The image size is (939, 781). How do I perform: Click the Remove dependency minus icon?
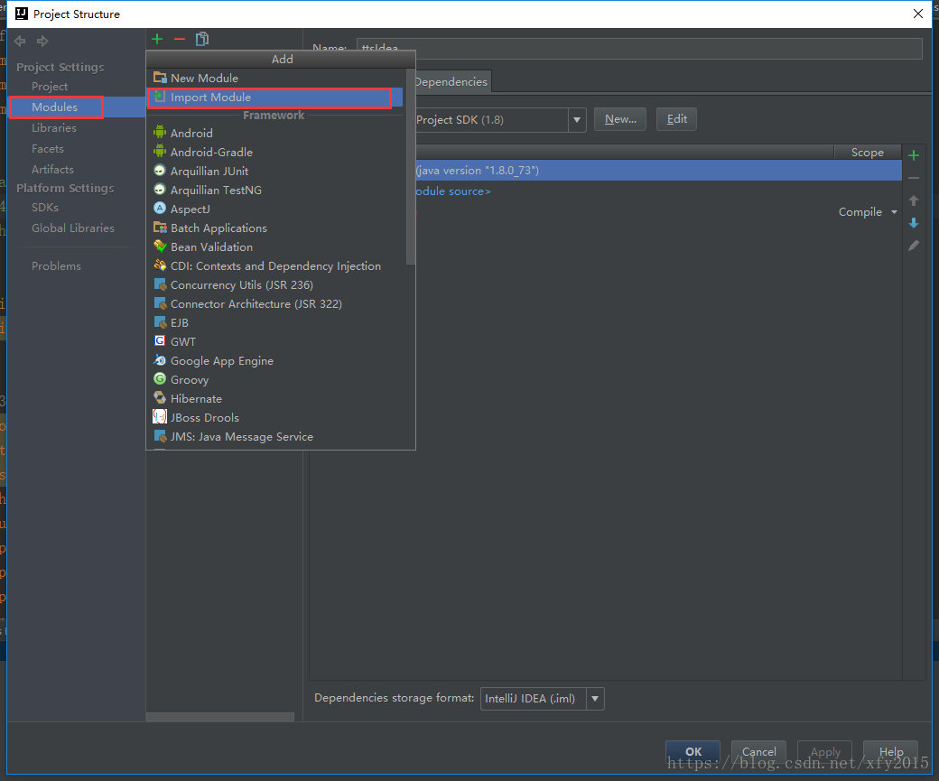coord(913,178)
